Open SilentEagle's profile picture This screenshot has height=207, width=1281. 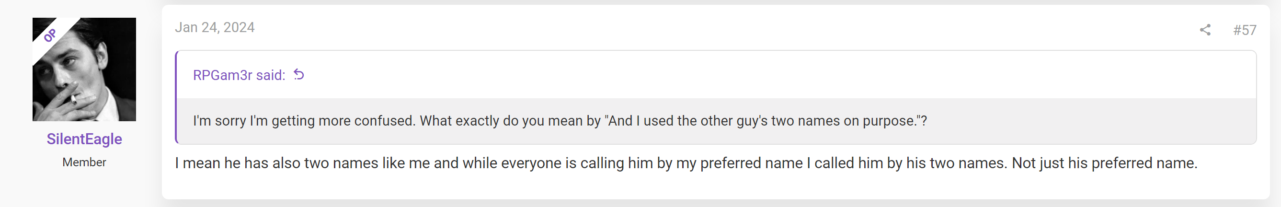pyautogui.click(x=84, y=69)
